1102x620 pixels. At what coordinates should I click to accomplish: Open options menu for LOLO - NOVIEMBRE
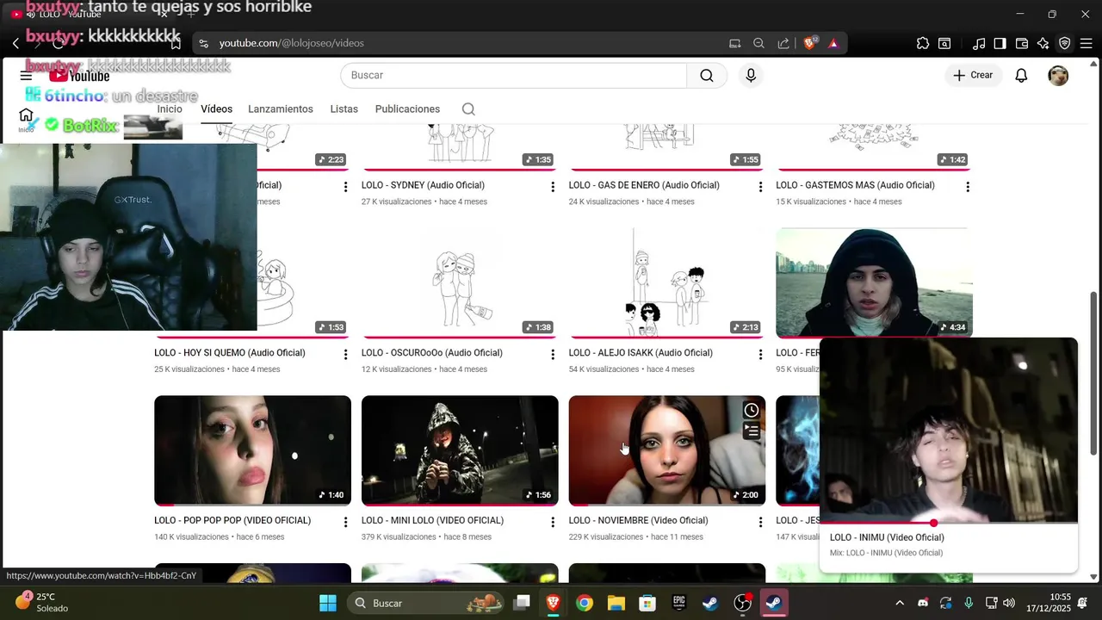pyautogui.click(x=760, y=523)
